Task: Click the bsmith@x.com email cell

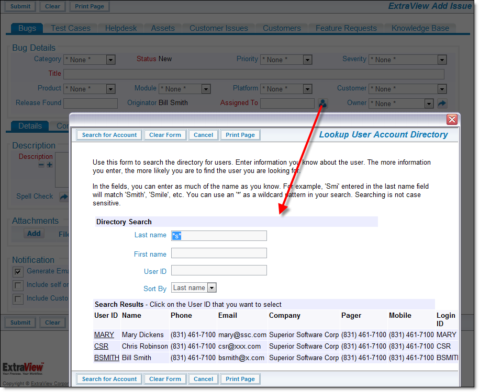Action: 241,358
